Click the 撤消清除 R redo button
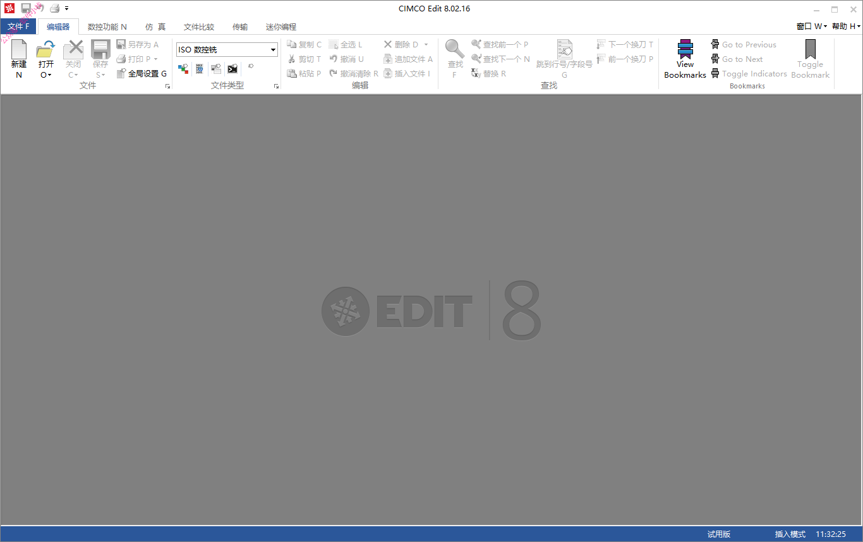This screenshot has height=542, width=863. [354, 73]
